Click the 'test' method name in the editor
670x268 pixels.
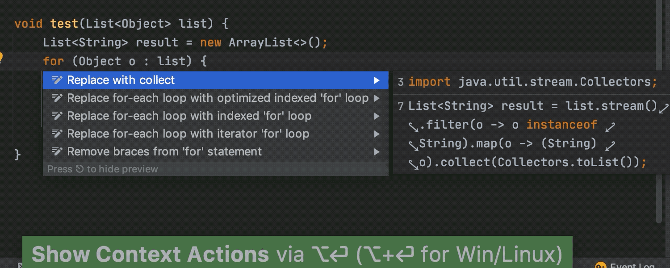coord(64,23)
